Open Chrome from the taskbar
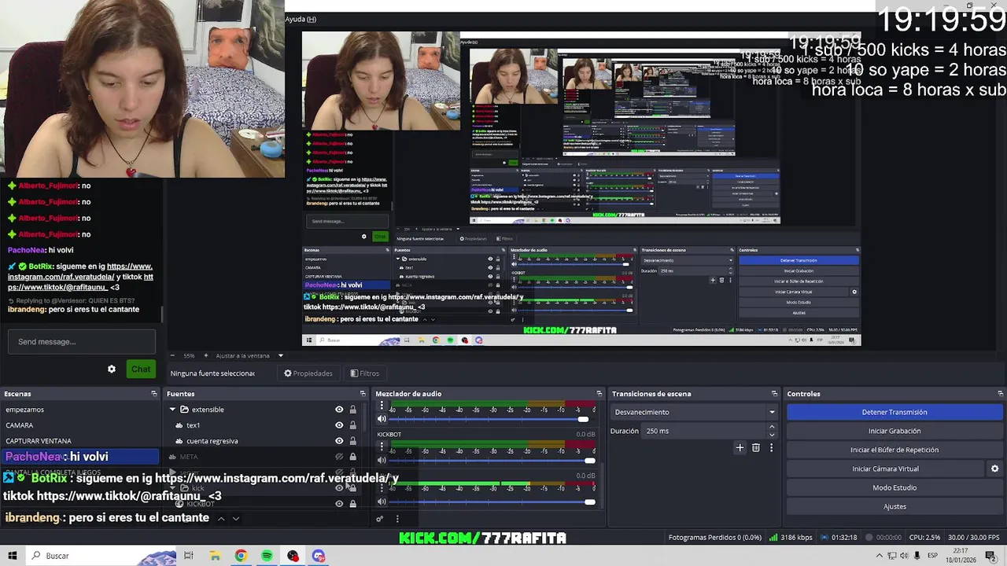Screen dimensions: 1007x566 pyautogui.click(x=241, y=556)
